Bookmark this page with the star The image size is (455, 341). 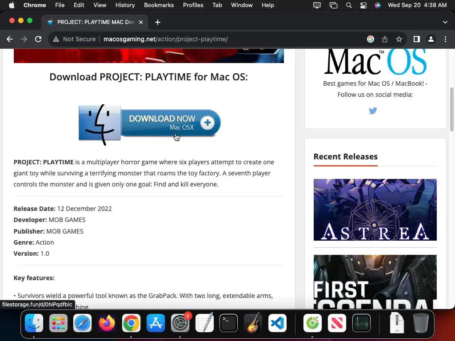coord(399,39)
